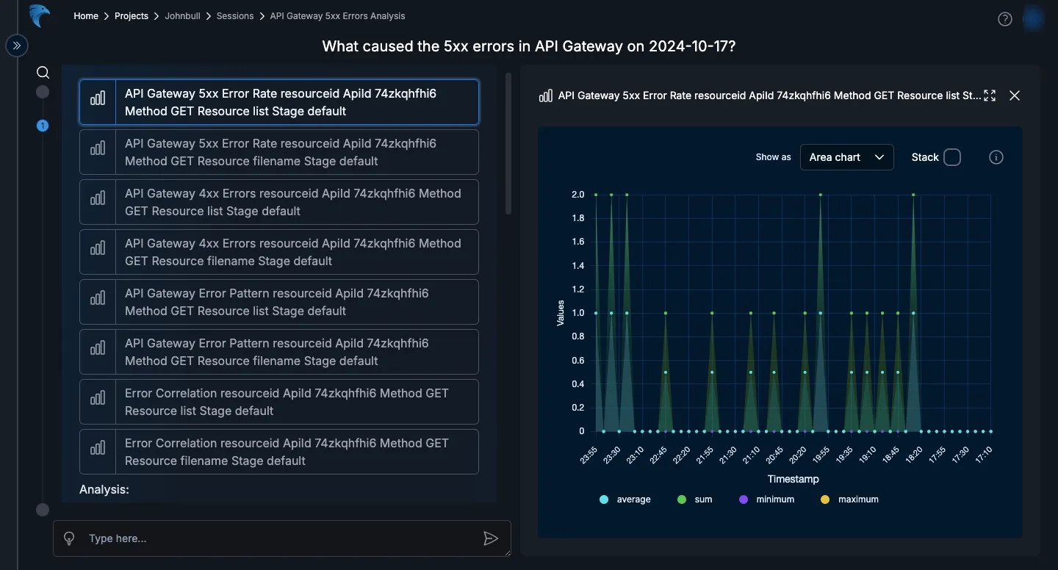Click the Timestamp axis label
1058x570 pixels.
click(793, 479)
